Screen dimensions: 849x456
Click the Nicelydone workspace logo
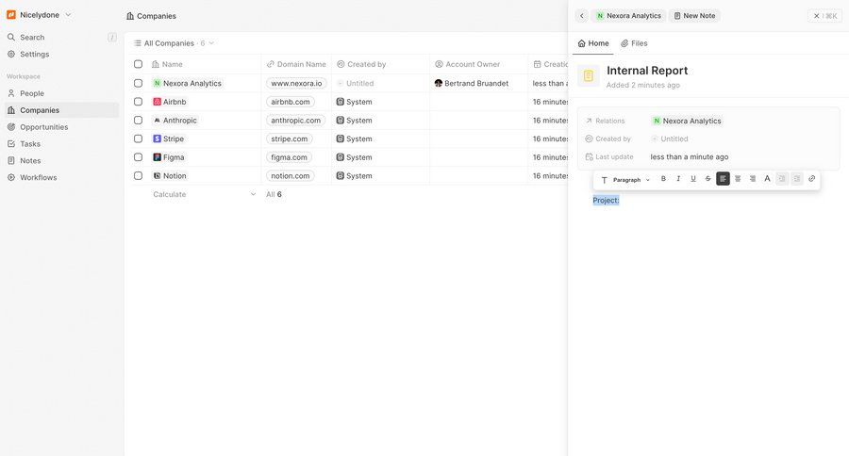(10, 15)
